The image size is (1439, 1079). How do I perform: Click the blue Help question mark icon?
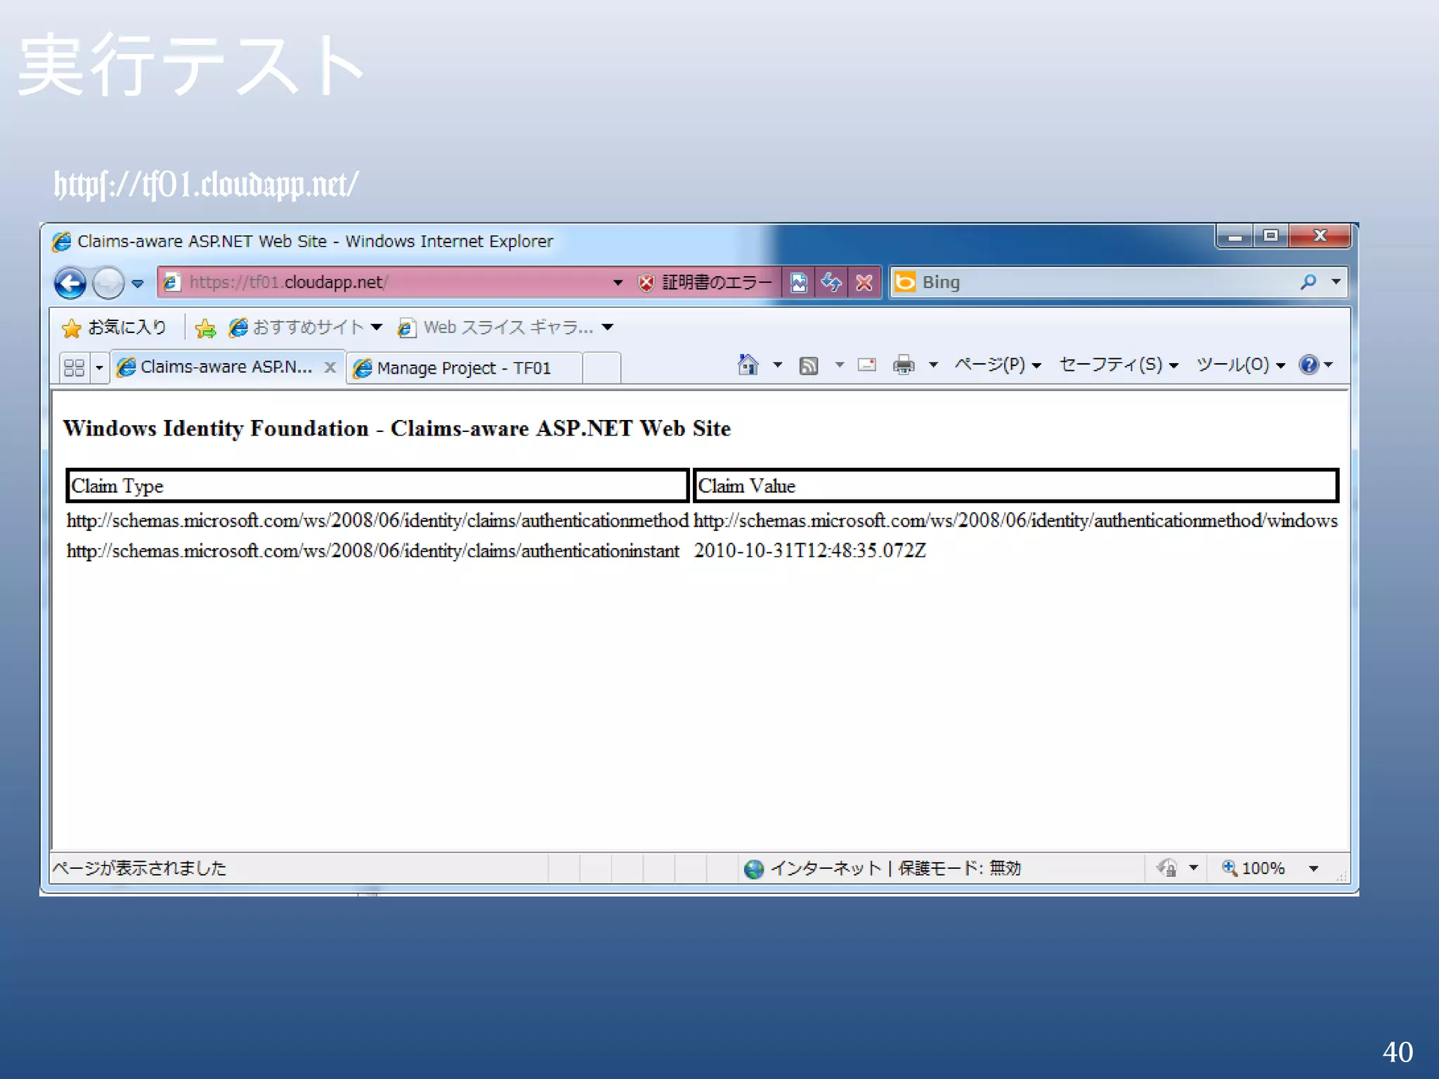(x=1308, y=365)
